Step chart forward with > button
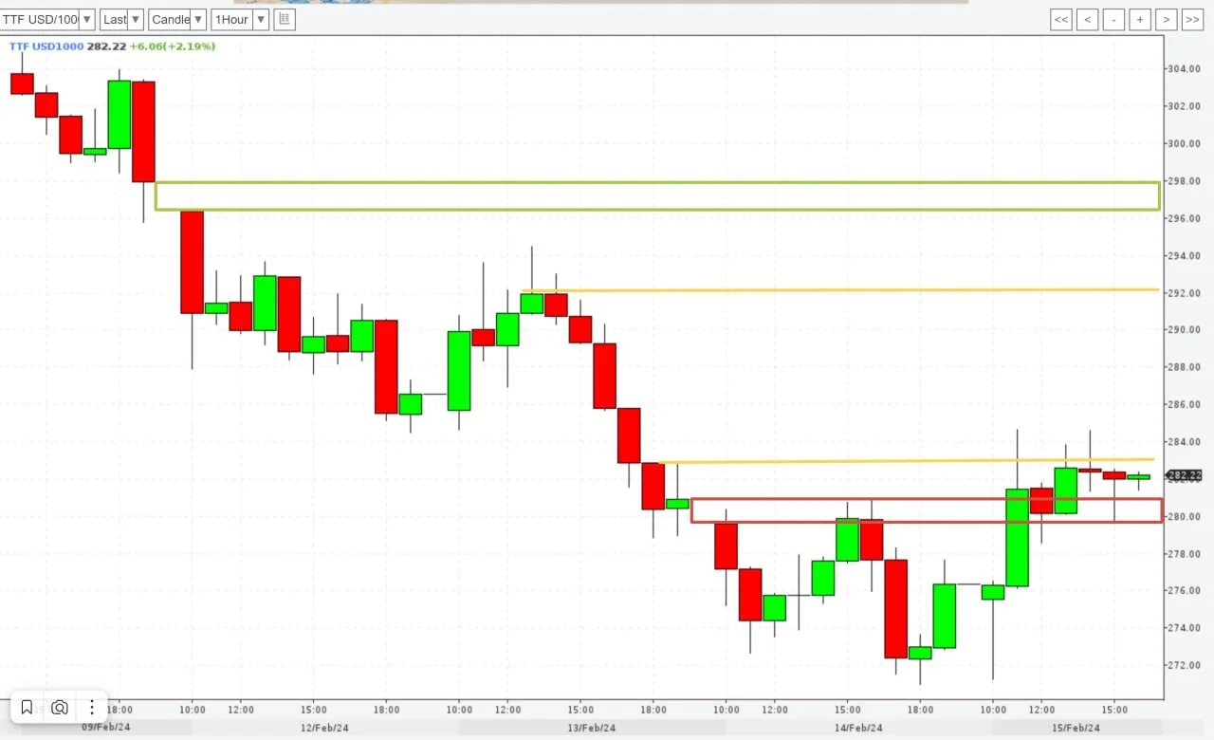The image size is (1214, 740). 1167,19
